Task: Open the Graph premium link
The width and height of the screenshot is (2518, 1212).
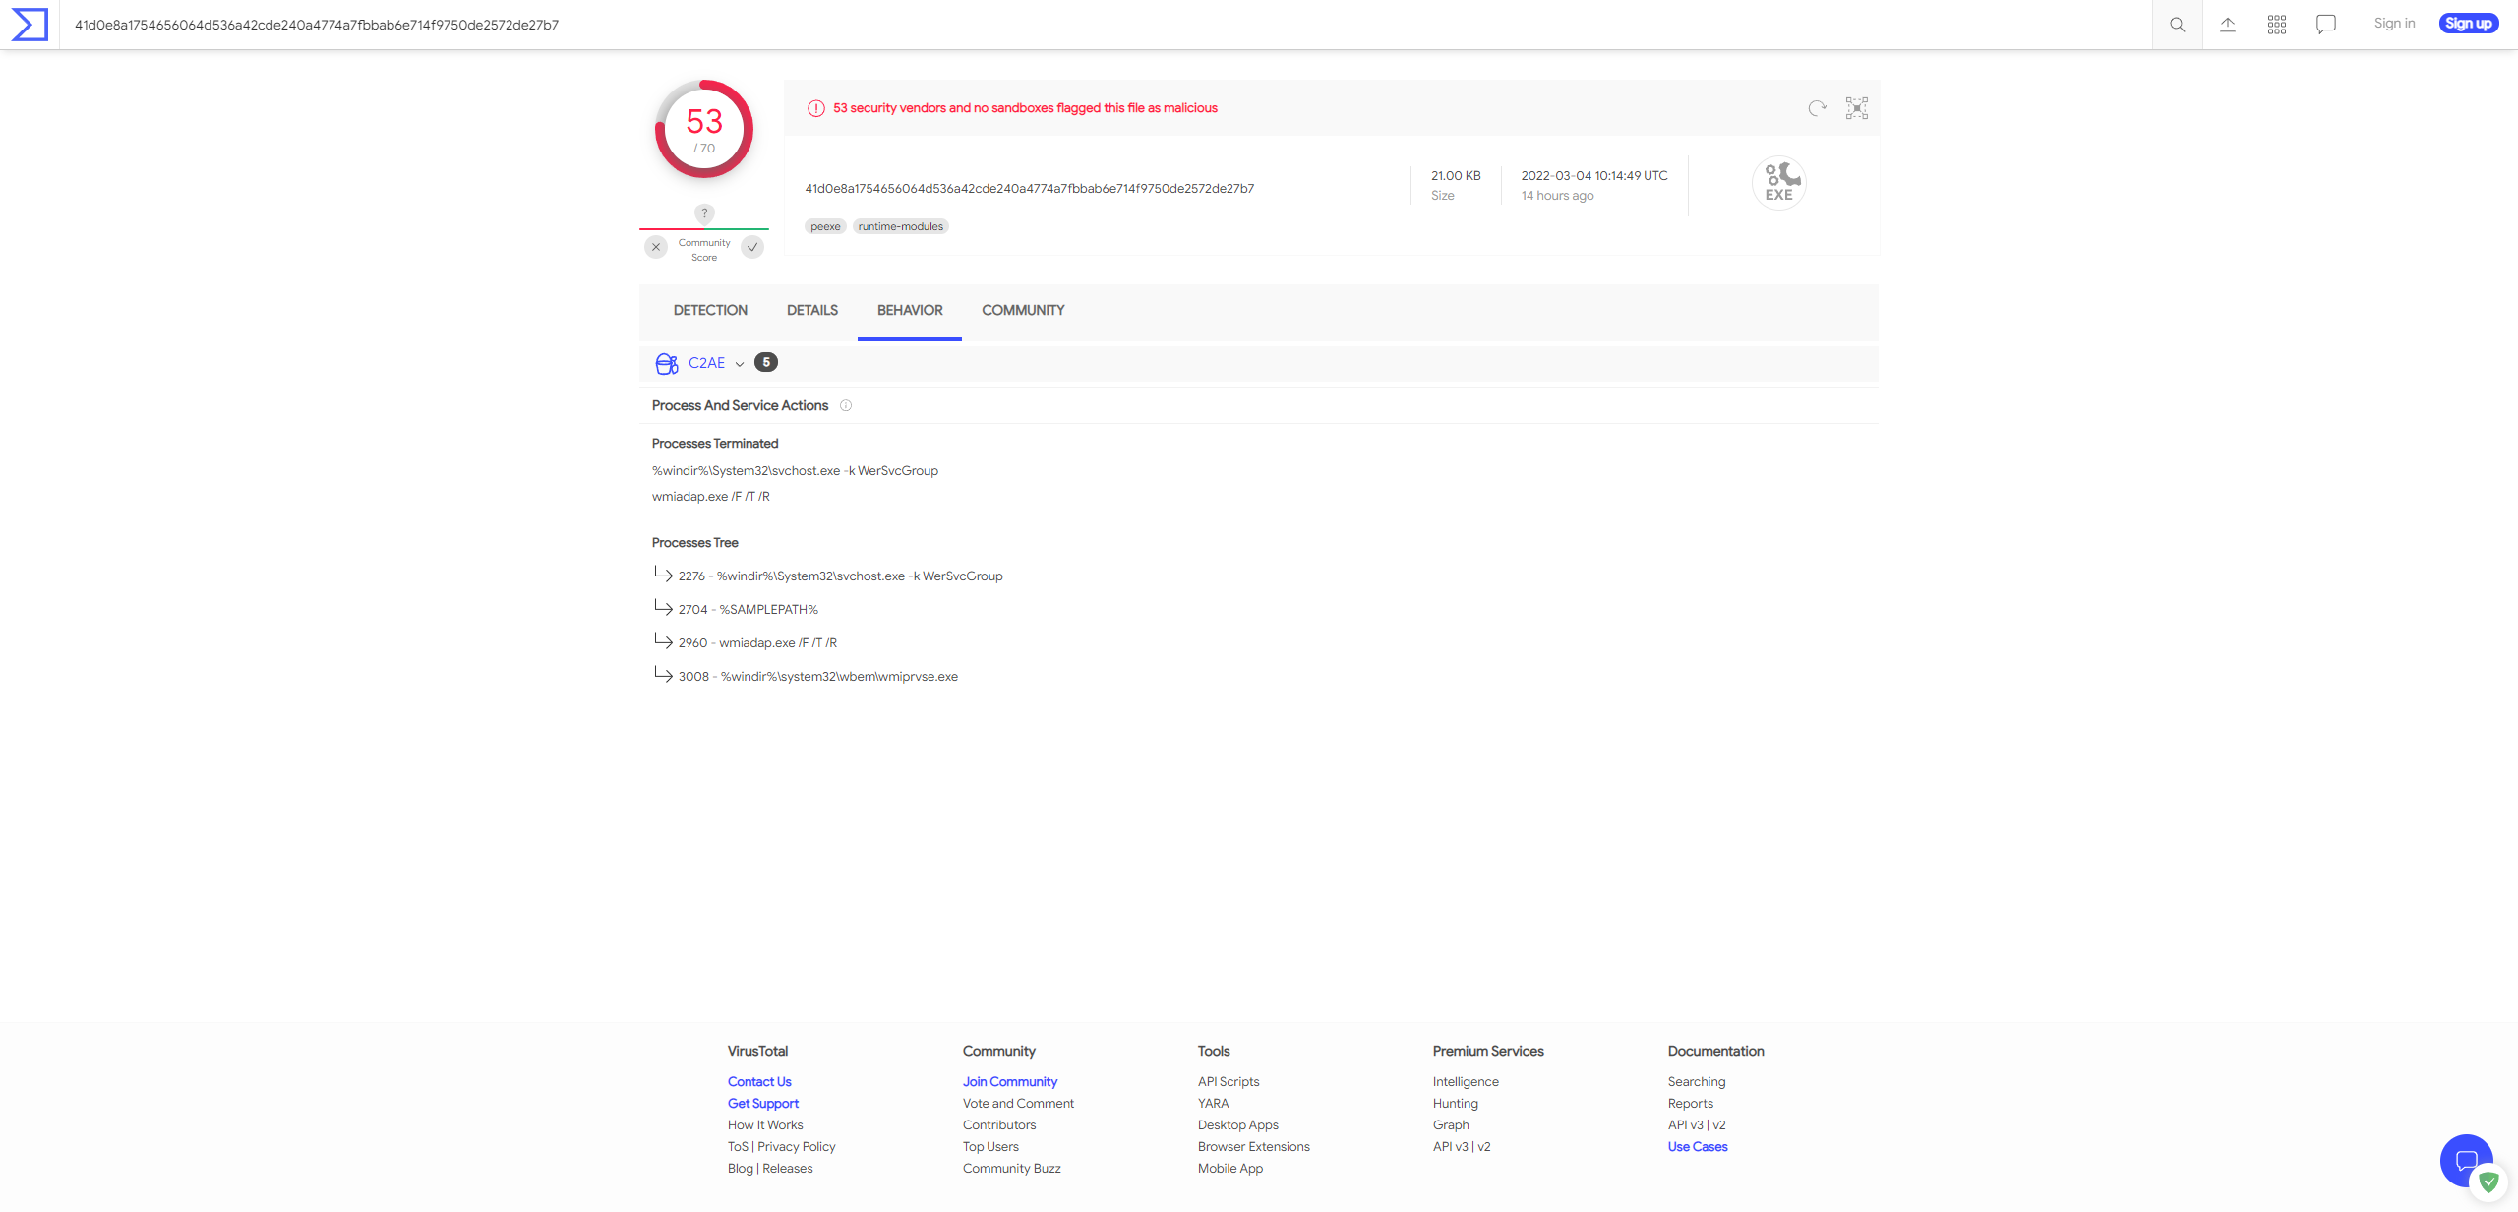Action: pos(1451,1125)
